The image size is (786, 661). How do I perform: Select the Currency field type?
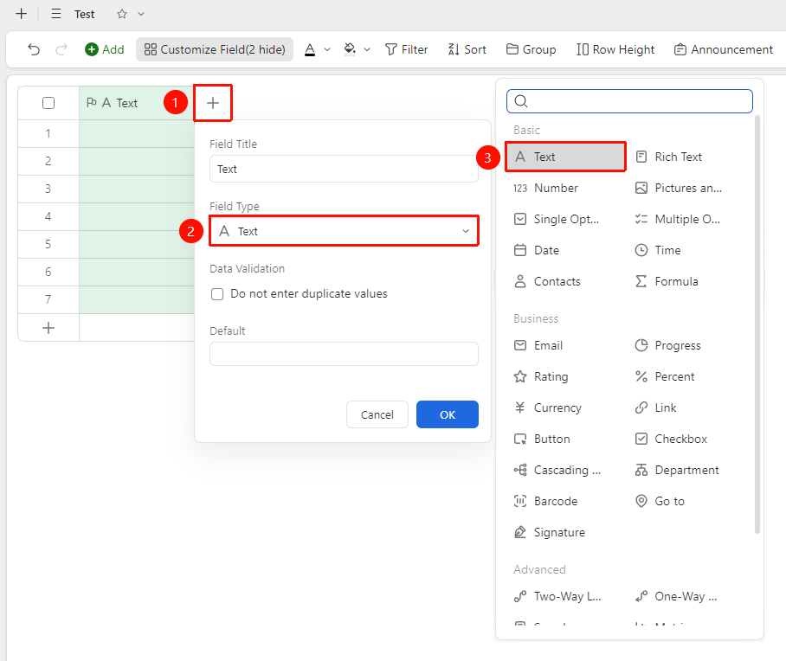547,408
